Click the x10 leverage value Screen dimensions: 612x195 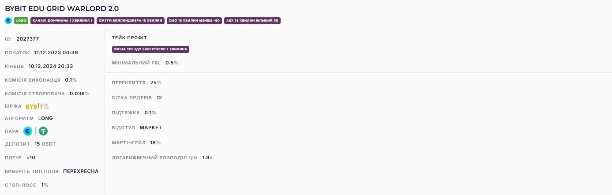tap(31, 157)
